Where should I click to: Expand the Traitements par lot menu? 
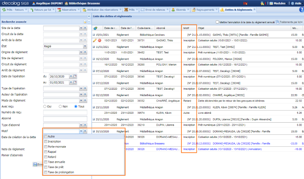(x=289, y=22)
